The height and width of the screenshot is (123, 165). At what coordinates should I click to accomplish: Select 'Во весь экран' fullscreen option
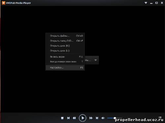65,57
